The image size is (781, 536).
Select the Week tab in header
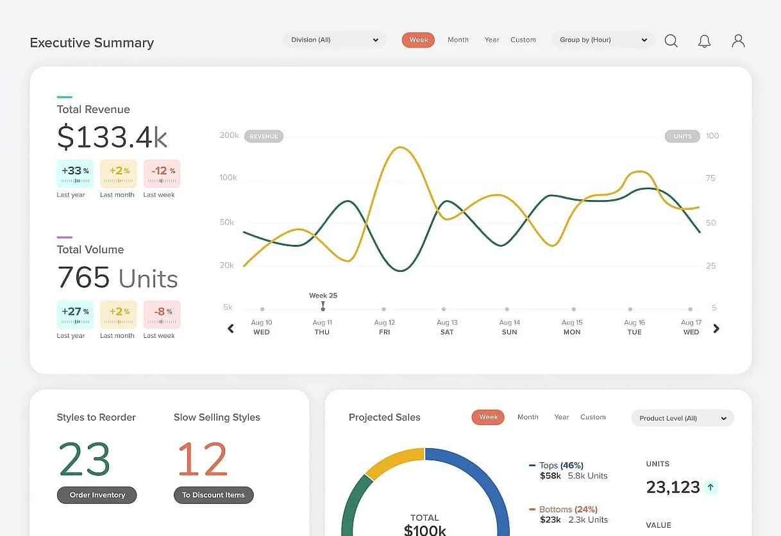pos(419,40)
